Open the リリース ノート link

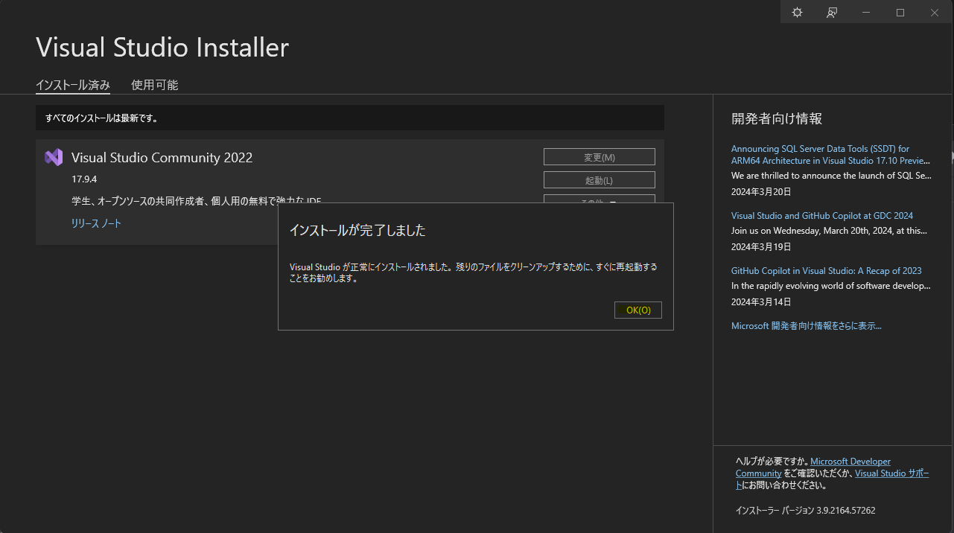coord(96,223)
